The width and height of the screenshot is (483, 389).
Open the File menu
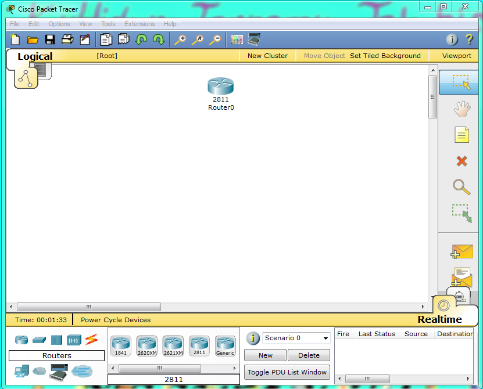tap(15, 24)
